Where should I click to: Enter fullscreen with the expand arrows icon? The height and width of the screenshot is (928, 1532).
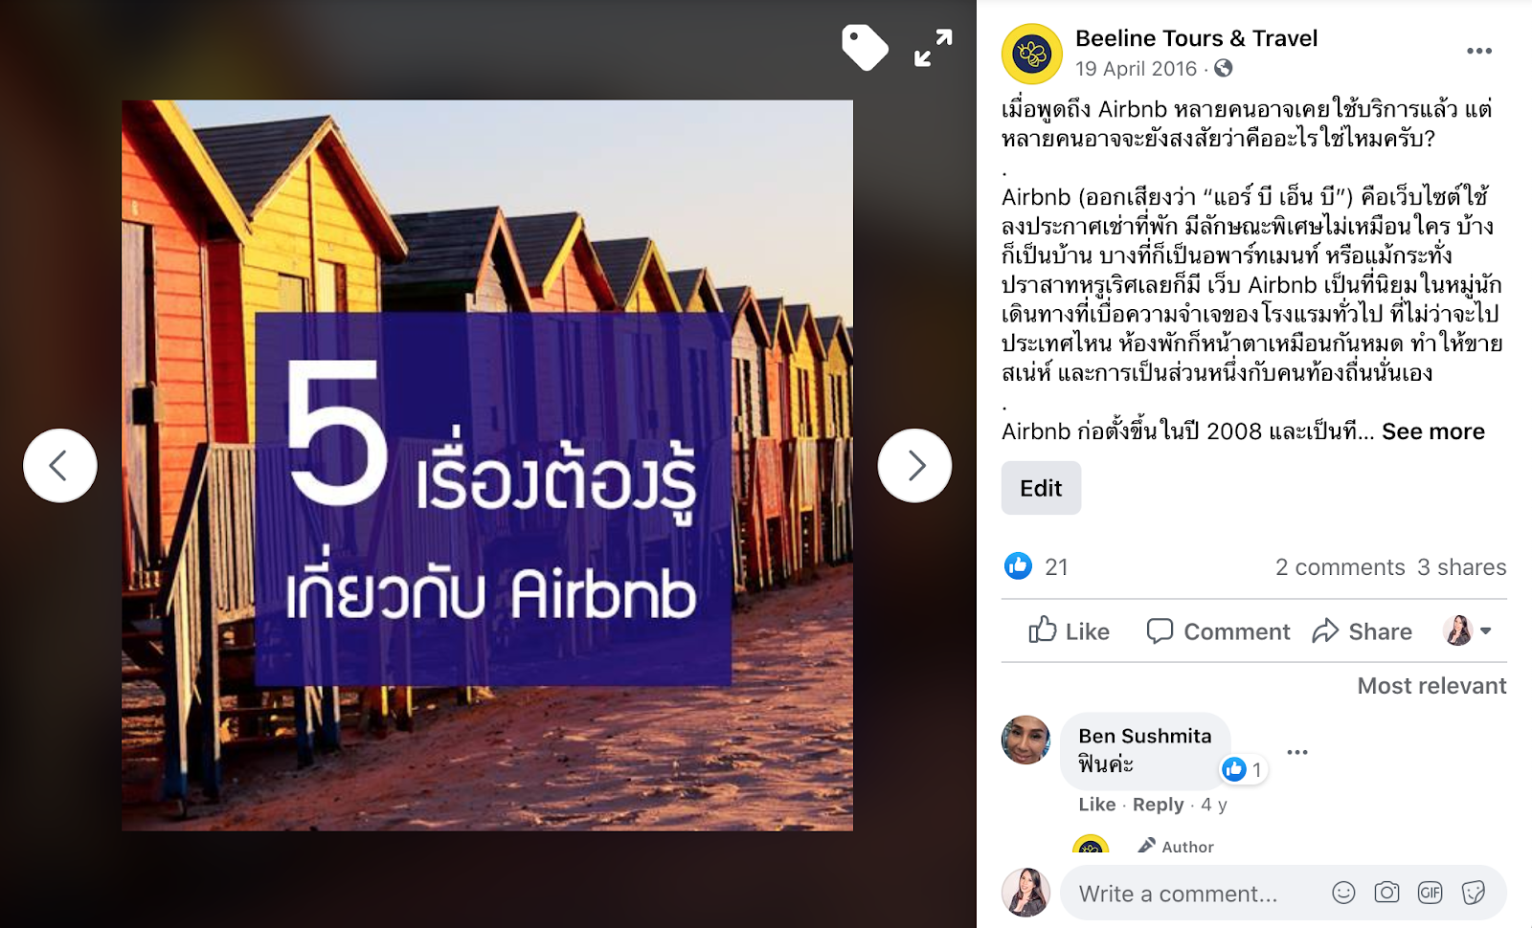[933, 48]
